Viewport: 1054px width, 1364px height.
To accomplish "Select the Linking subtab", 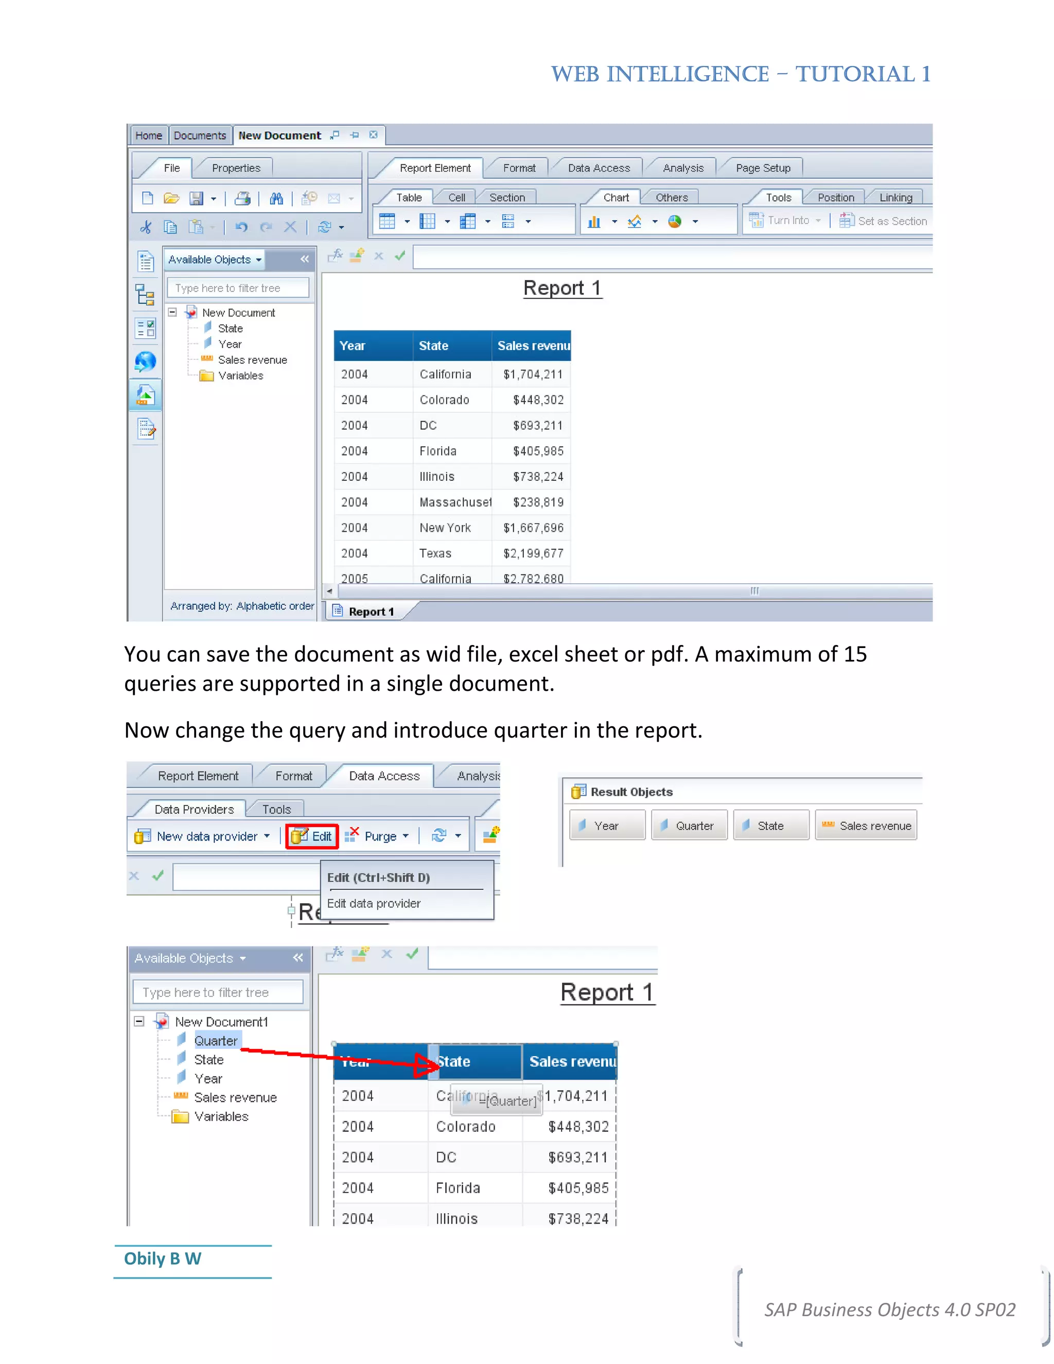I will click(895, 197).
